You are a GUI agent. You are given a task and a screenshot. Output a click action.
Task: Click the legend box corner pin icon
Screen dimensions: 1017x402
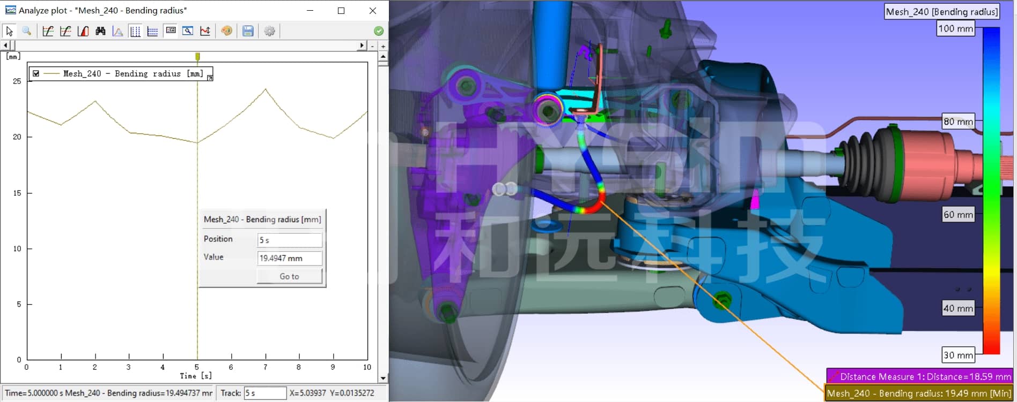click(210, 78)
